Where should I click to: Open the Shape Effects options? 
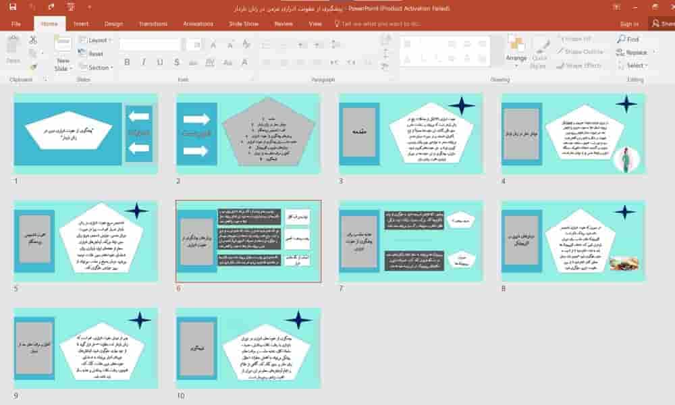click(x=578, y=65)
